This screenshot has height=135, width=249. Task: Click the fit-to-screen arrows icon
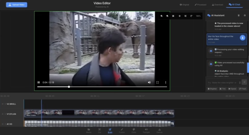coord(173,16)
